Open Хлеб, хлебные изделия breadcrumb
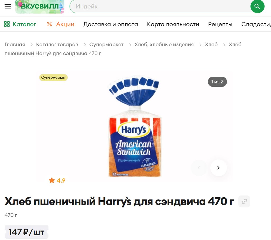Viewport: 271px width, 240px height. pyautogui.click(x=164, y=44)
